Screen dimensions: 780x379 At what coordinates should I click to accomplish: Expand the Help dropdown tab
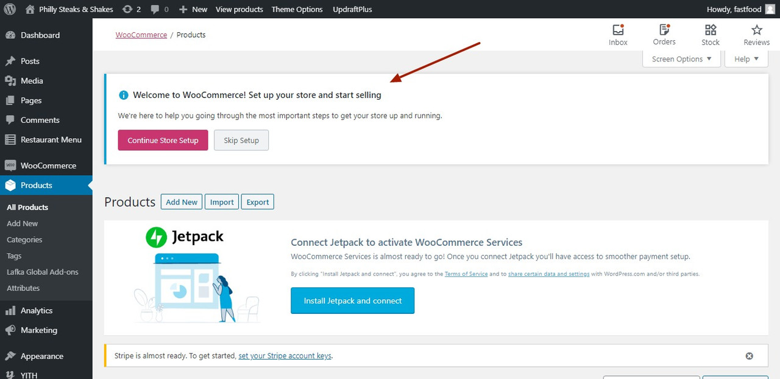tap(746, 59)
